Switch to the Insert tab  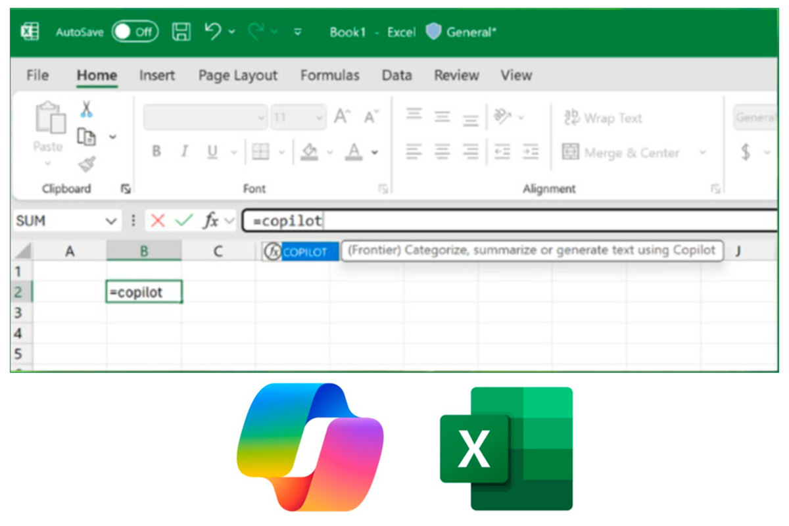click(157, 76)
